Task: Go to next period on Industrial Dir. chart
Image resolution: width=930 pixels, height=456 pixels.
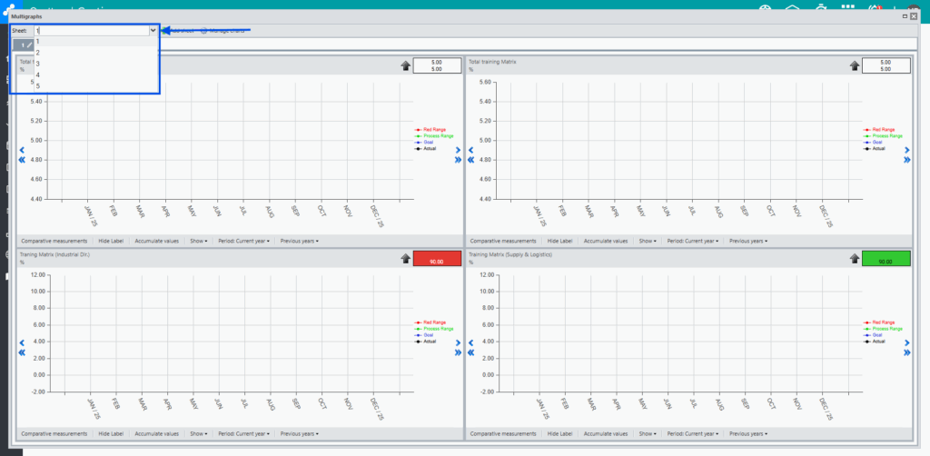Action: pyautogui.click(x=458, y=342)
